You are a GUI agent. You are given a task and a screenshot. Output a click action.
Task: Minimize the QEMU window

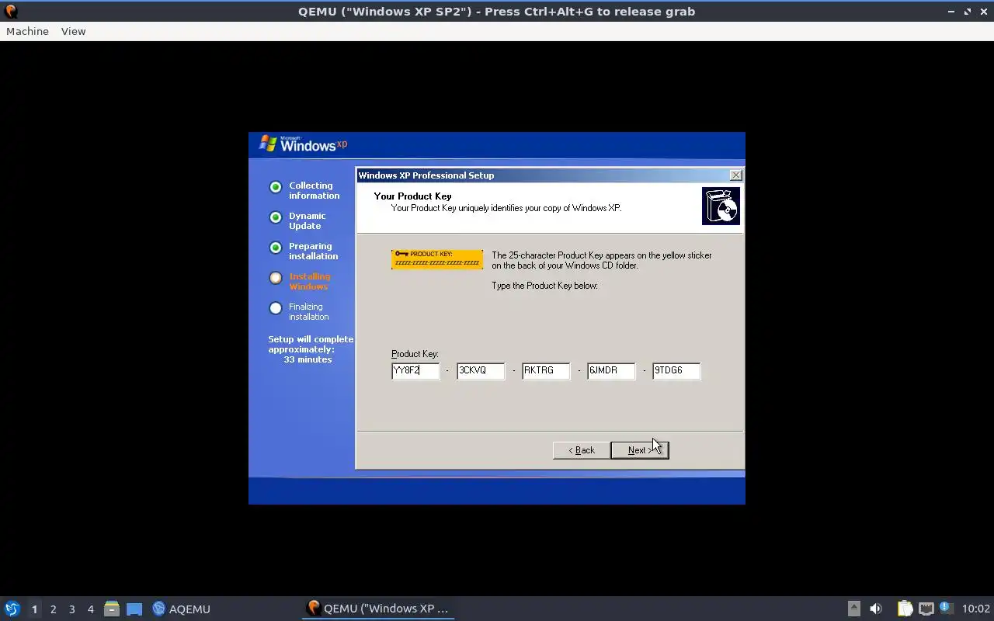tap(951, 12)
